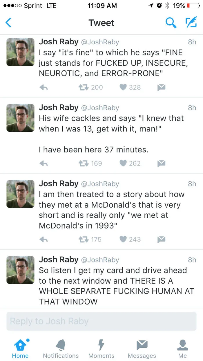Tap the Home tab

(x=20, y=349)
